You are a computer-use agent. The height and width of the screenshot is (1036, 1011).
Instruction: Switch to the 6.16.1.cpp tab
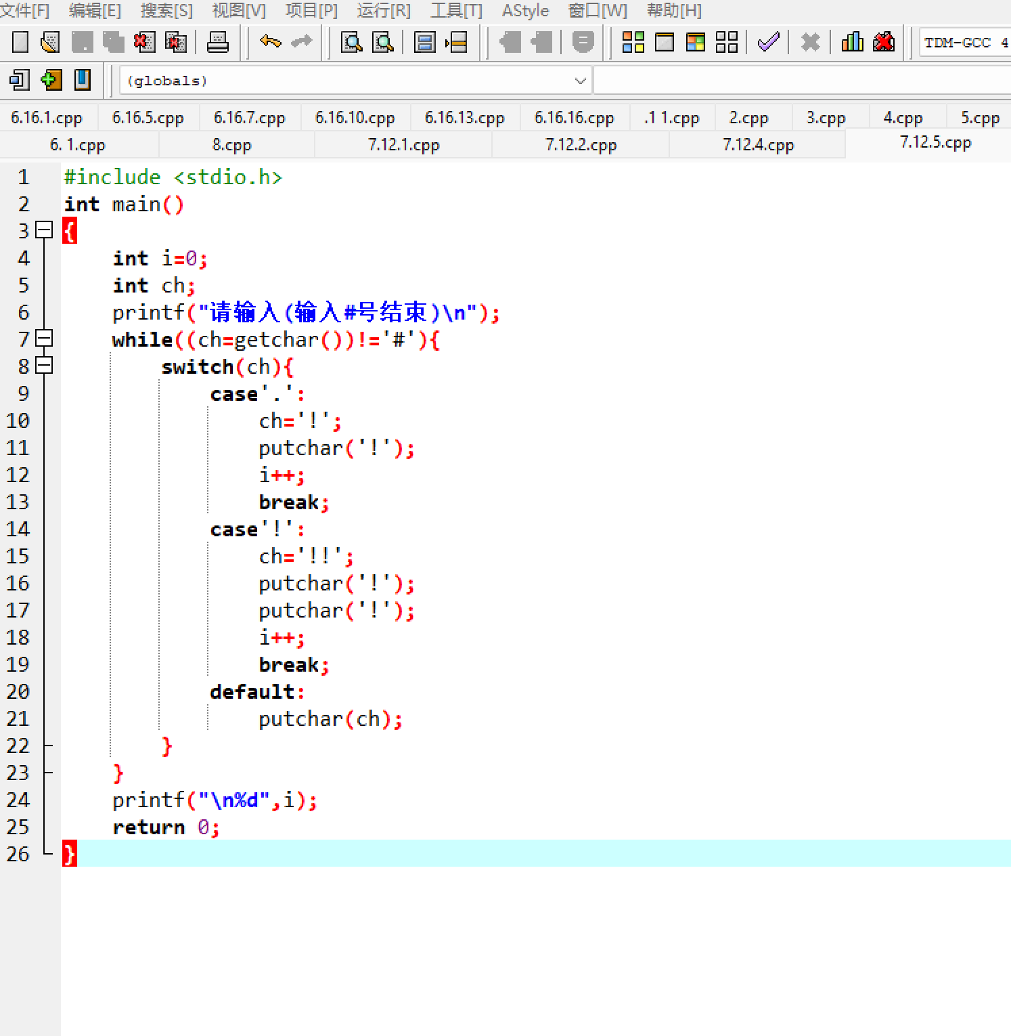coord(47,117)
